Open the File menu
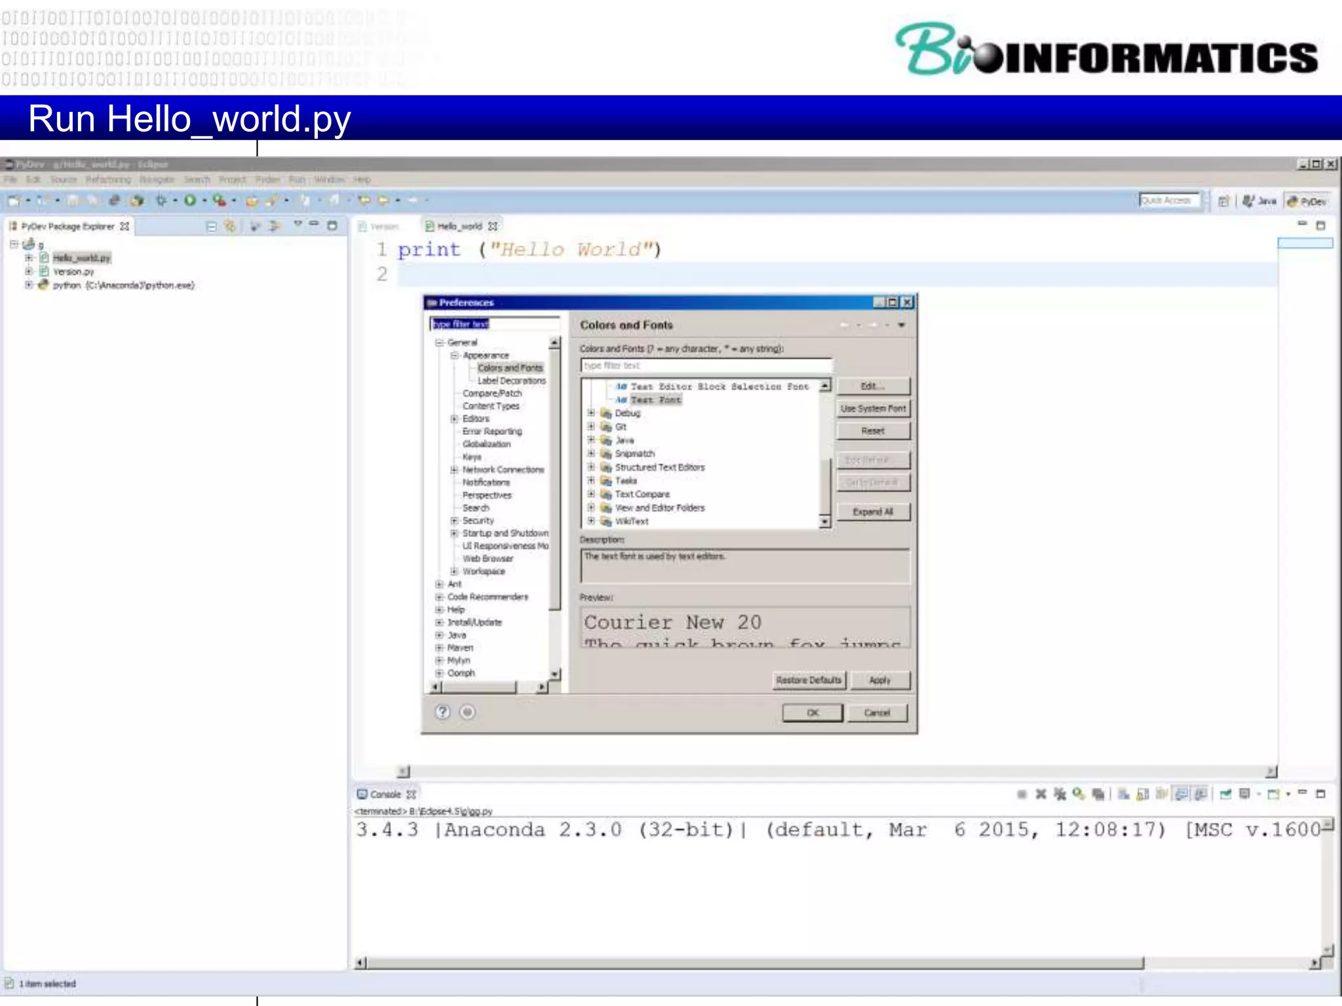The height and width of the screenshot is (1006, 1342). tap(11, 179)
